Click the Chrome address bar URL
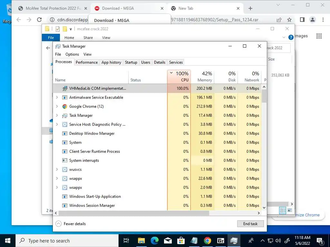Image resolution: width=330 pixels, height=247 pixels. tap(158, 20)
